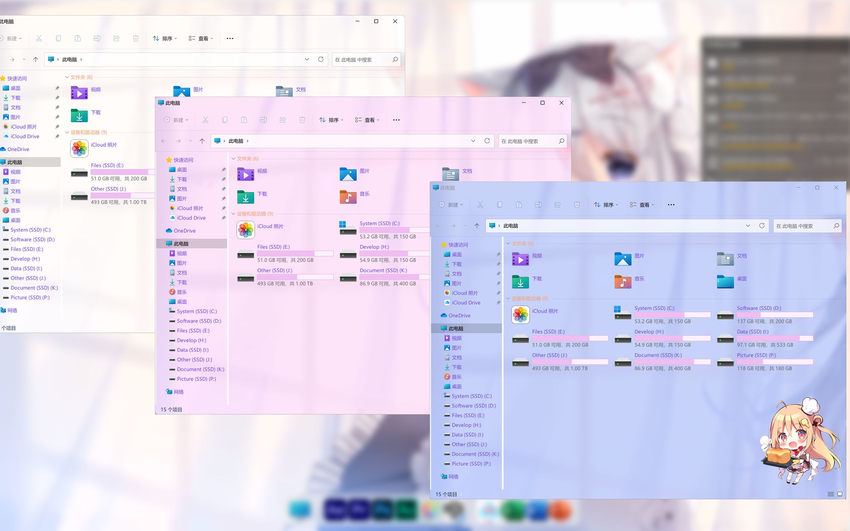This screenshot has width=850, height=531.
Task: Select 网络 in back white window sidebar
Action: (9, 310)
